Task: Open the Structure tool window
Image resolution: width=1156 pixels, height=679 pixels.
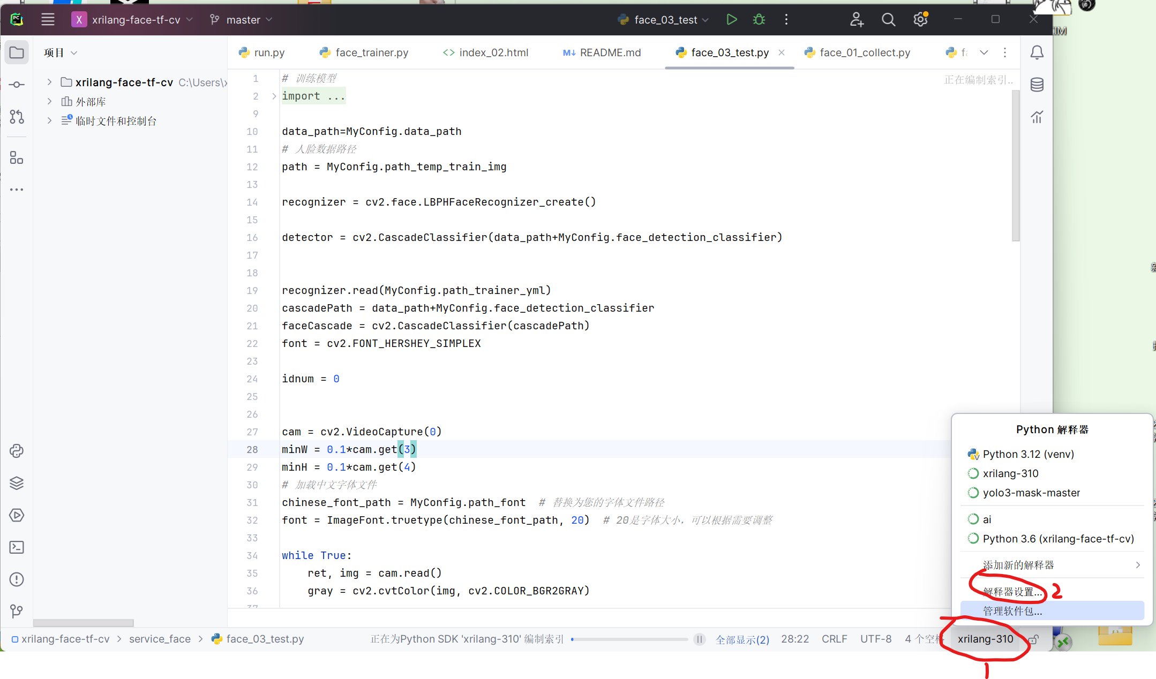Action: (17, 157)
